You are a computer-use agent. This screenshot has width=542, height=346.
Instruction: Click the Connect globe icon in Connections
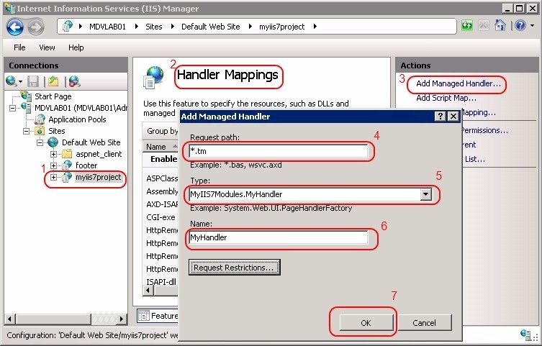[11, 81]
